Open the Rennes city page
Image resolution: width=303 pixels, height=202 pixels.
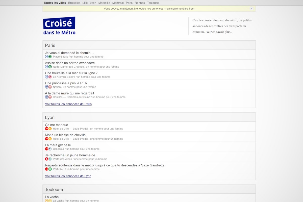(140, 3)
